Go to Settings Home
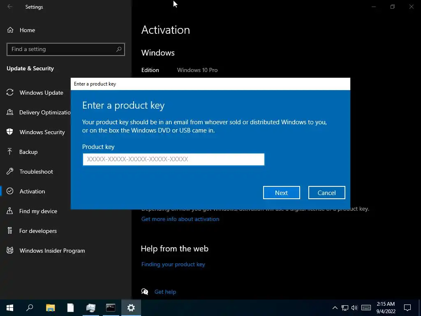 pyautogui.click(x=27, y=30)
